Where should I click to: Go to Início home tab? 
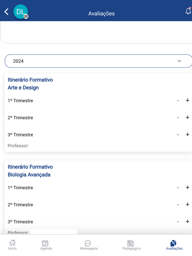[x=12, y=245]
